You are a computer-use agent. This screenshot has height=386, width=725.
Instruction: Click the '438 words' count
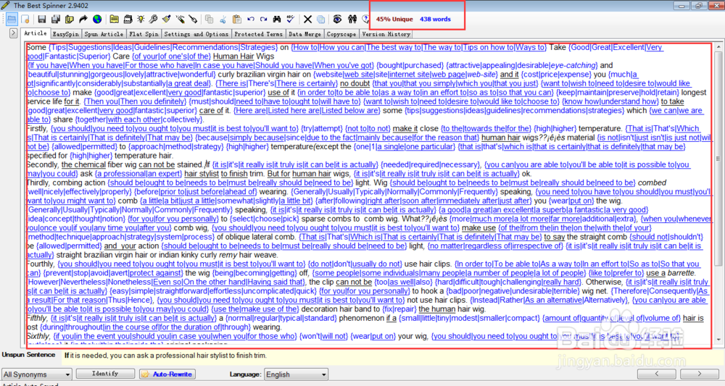click(x=435, y=20)
